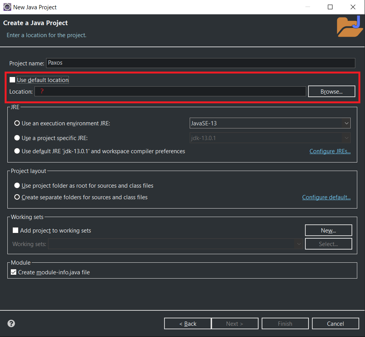Open the JavaSE-13 execution environment dropdown

pyautogui.click(x=270, y=123)
